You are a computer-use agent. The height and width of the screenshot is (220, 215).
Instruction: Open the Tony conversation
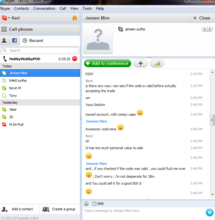point(40,96)
